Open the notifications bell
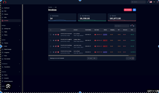Image resolution: width=159 pixels, height=93 pixels. tap(148, 2)
